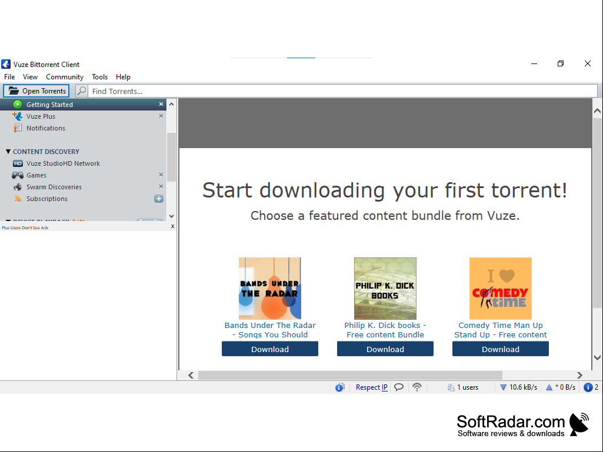
Task: Select Vuze StudioHD Network in sidebar
Action: (63, 163)
